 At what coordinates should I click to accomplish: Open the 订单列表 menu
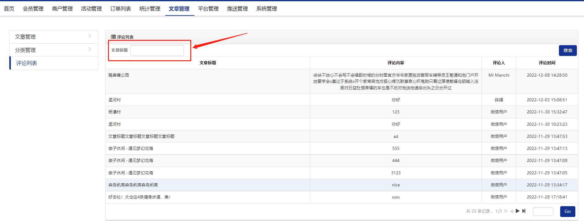pos(120,9)
